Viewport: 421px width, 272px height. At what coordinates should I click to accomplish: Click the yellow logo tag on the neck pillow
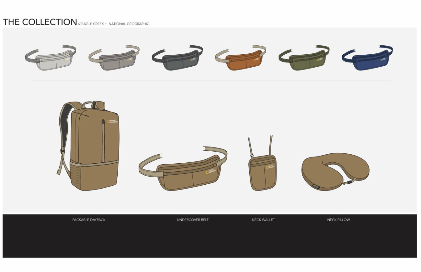click(x=316, y=187)
